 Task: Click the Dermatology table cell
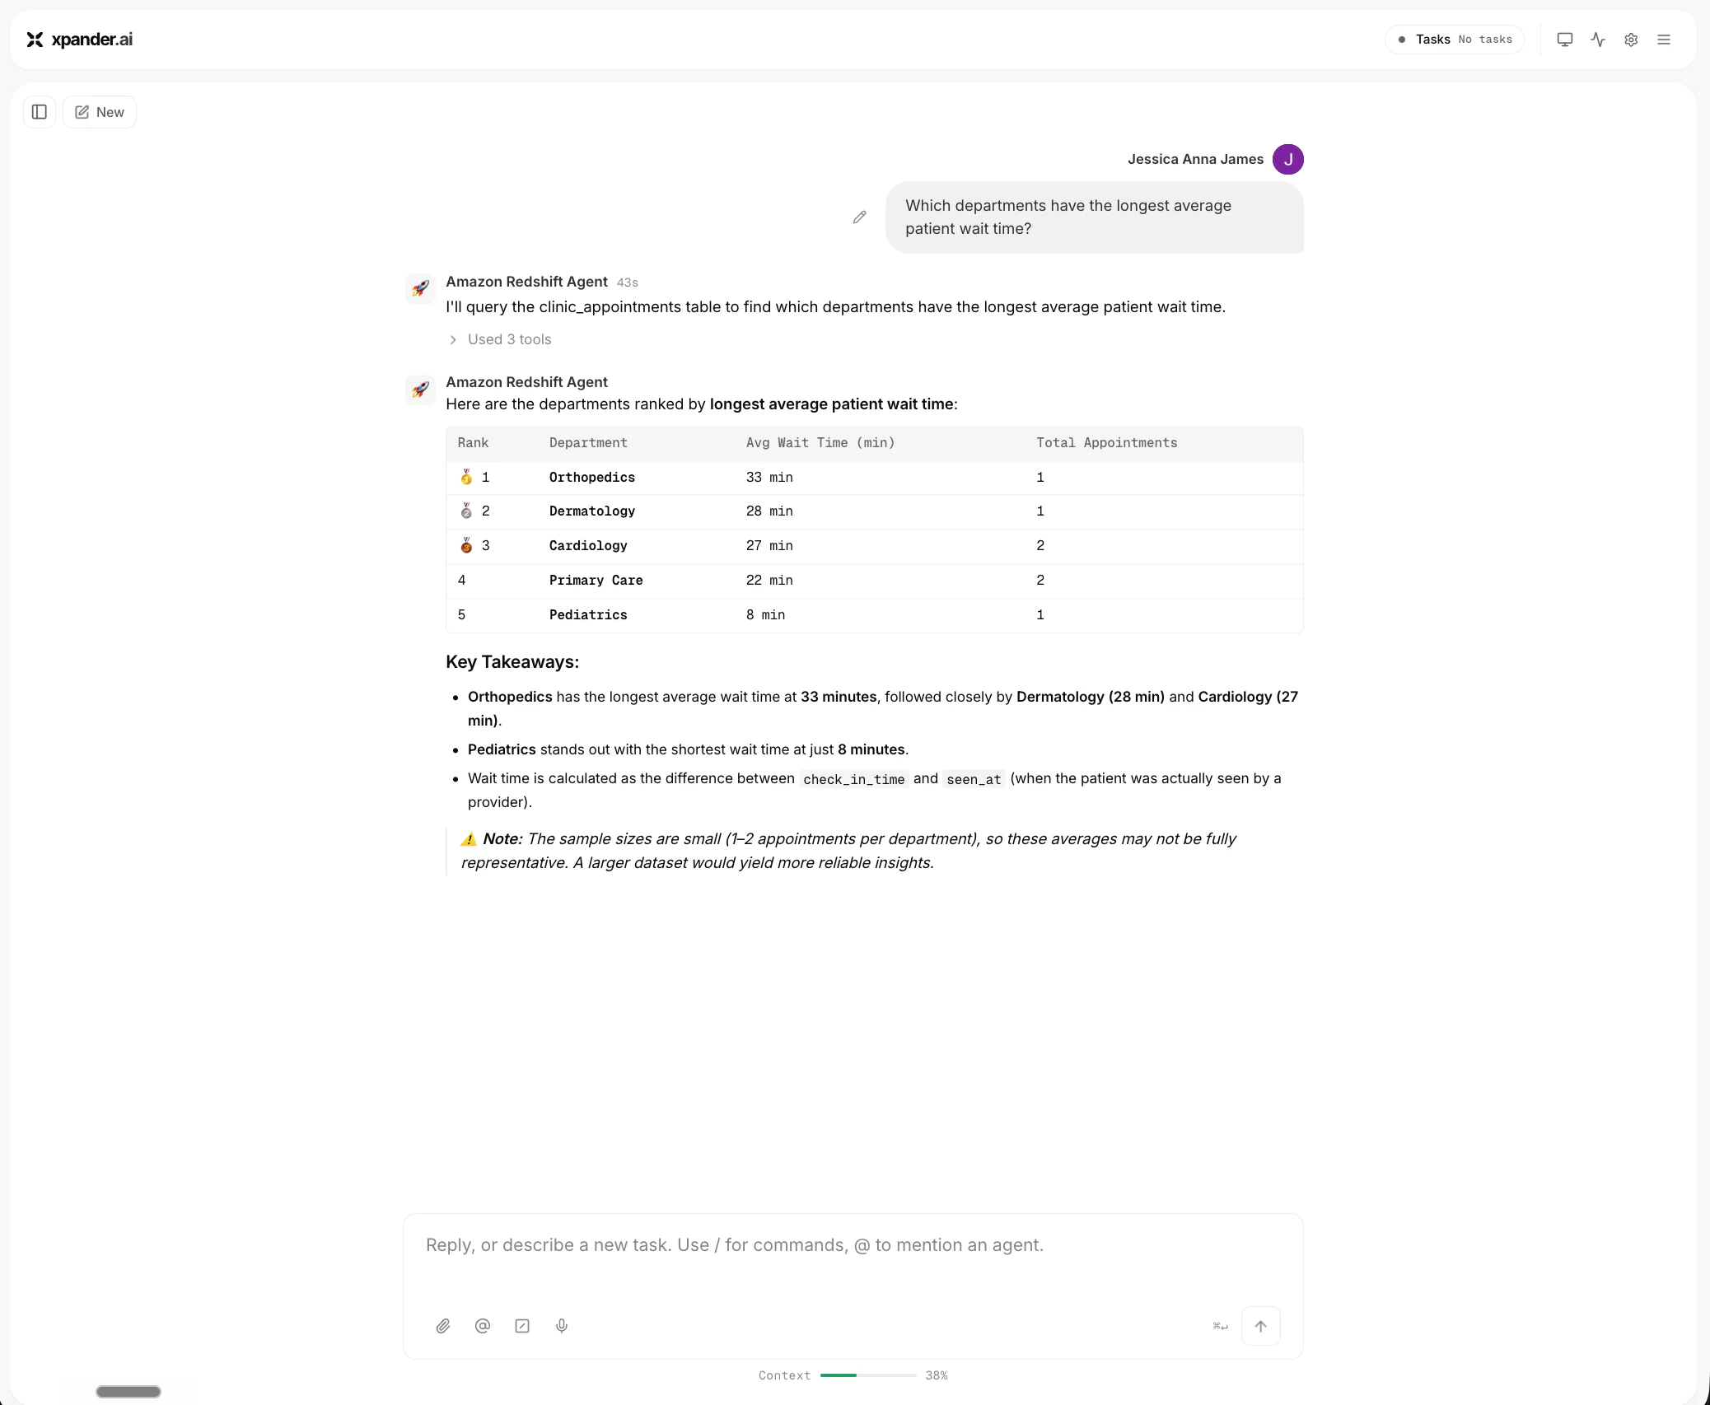click(x=592, y=511)
